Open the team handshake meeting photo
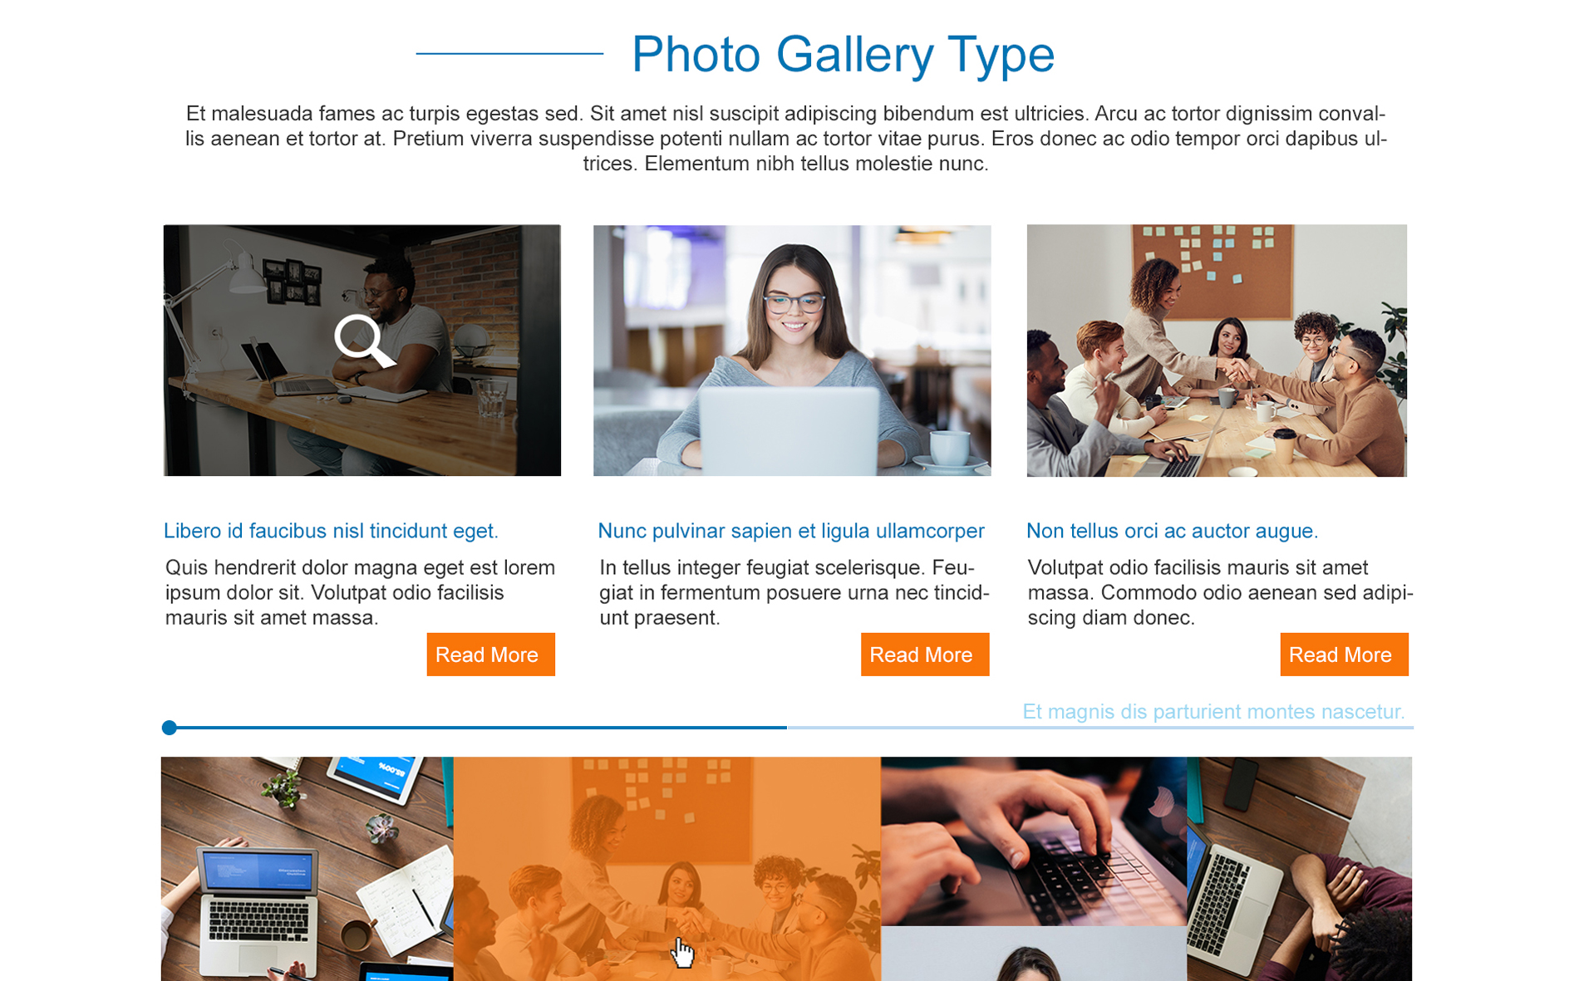The image size is (1579, 981). [x=1217, y=350]
